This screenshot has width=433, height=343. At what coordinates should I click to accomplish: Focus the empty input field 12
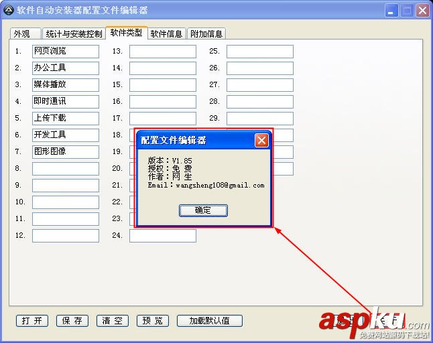point(66,236)
